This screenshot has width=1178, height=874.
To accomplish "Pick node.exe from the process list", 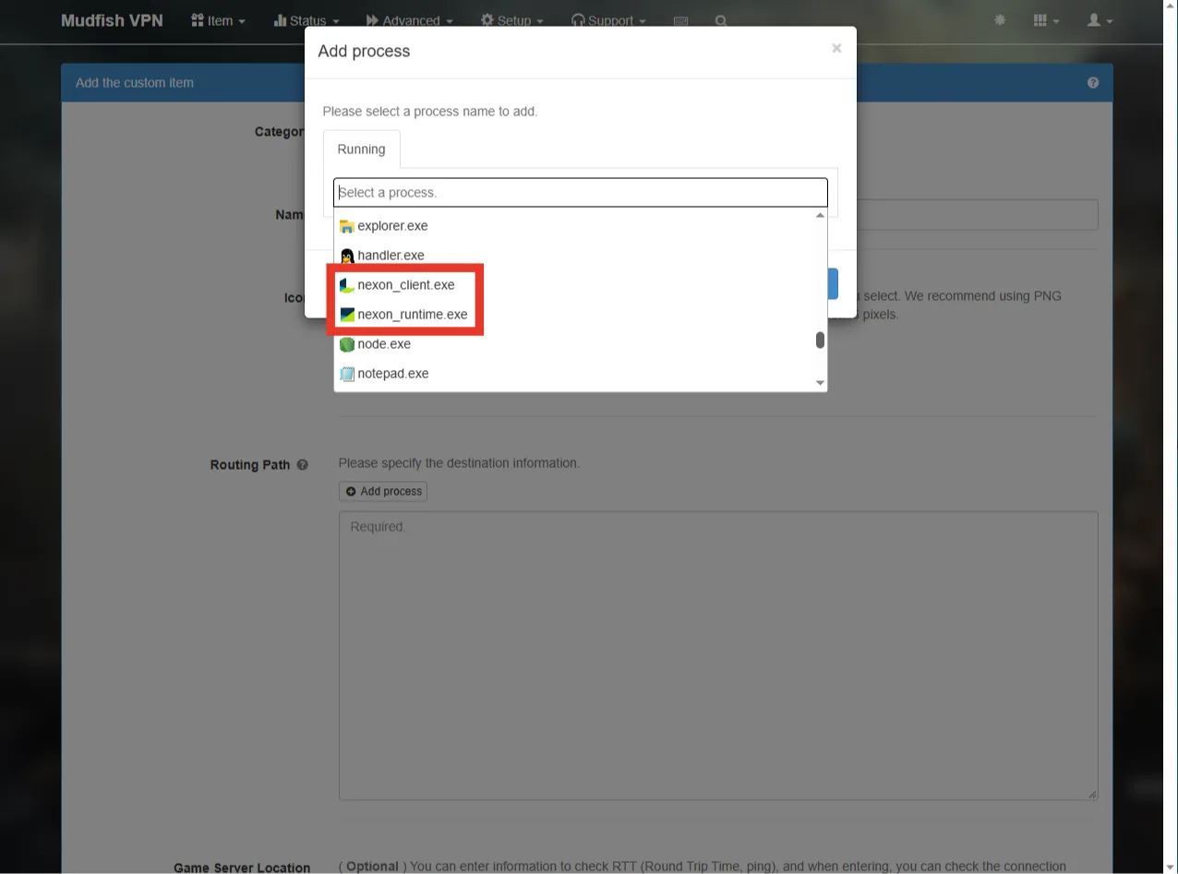I will [574, 344].
